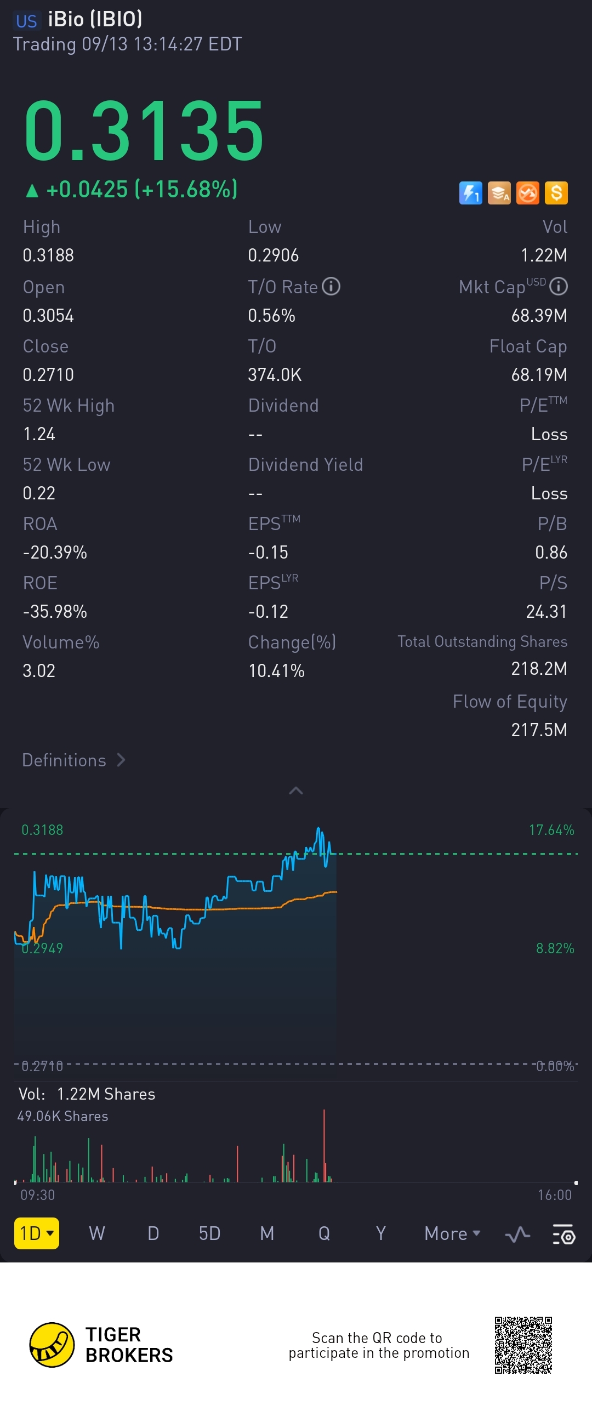Viewport: 592px width, 1428px height.
Task: Collapse the stock details panel
Action: [296, 790]
